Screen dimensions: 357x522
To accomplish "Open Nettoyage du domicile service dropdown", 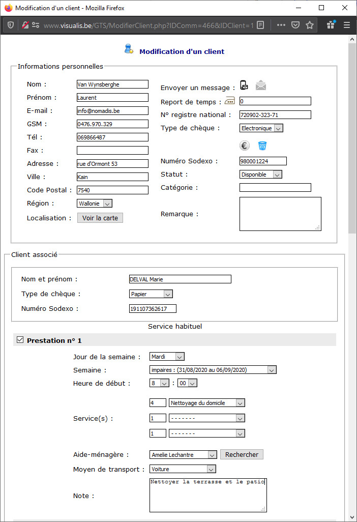I will tap(207, 403).
